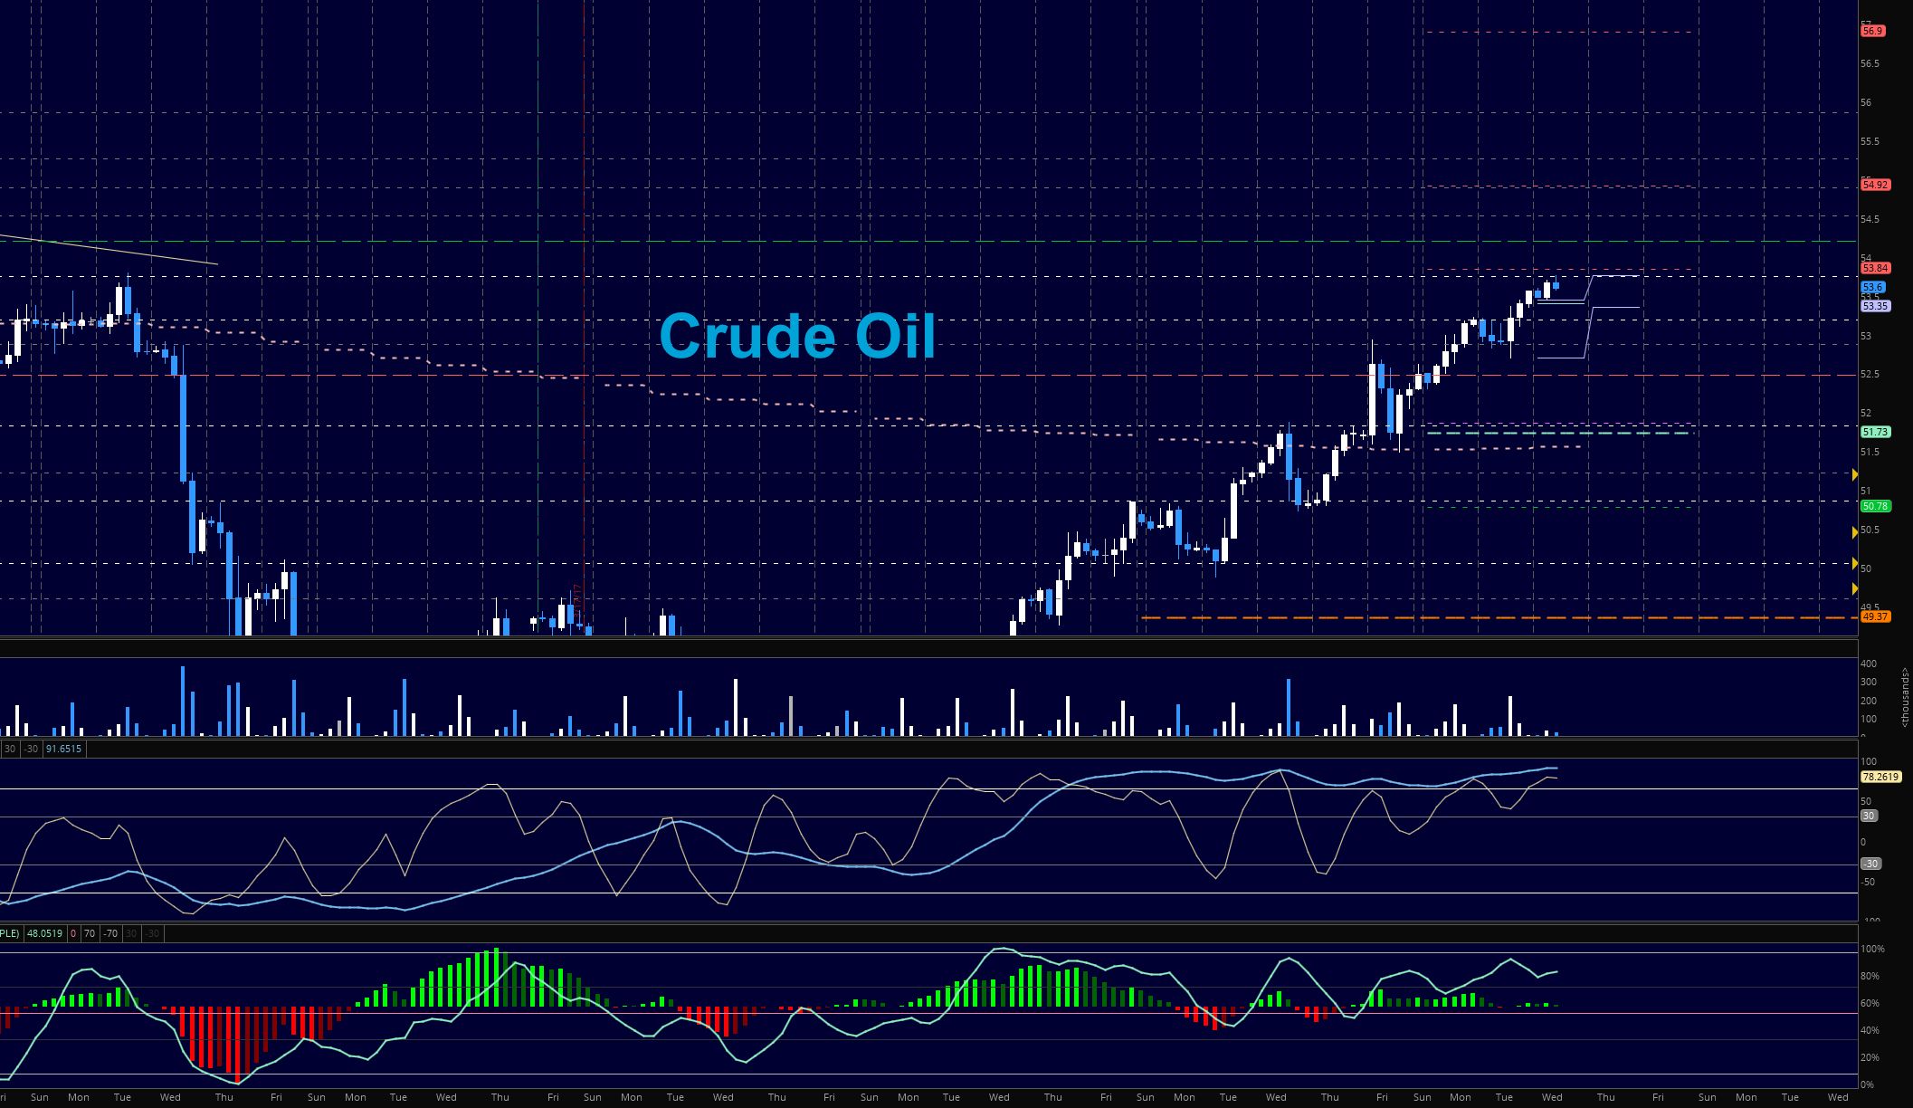This screenshot has width=1913, height=1108.
Task: Click the 70 label in lower study header
Action: pos(89,933)
